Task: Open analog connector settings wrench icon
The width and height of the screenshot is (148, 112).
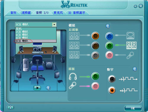Action: [108, 26]
